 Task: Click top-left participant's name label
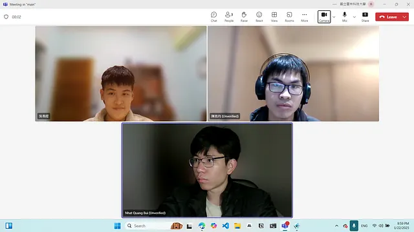[43, 116]
